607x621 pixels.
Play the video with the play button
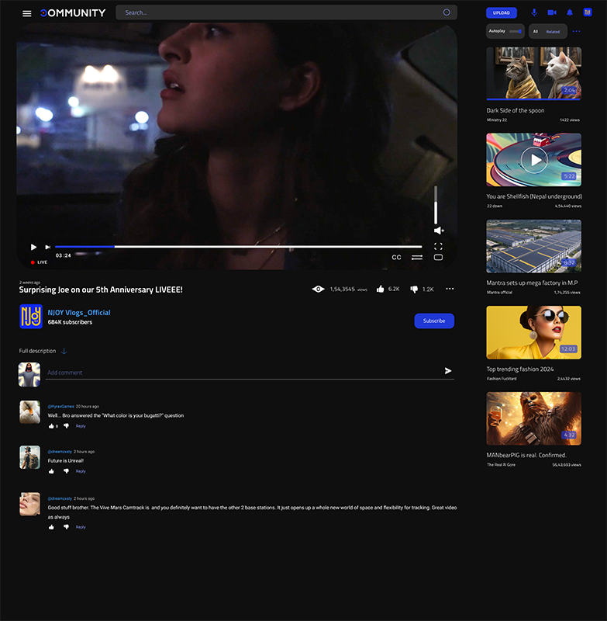point(33,247)
